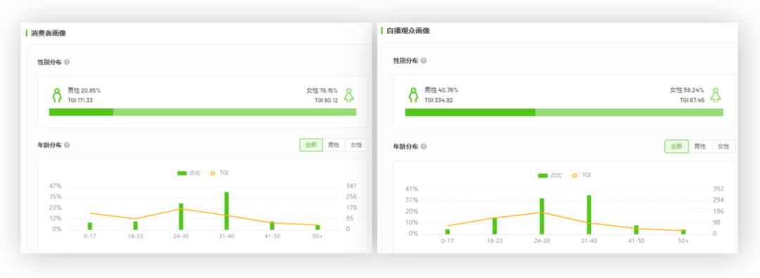Click dark green male segment in 消费者画像 gender bar

click(81, 112)
